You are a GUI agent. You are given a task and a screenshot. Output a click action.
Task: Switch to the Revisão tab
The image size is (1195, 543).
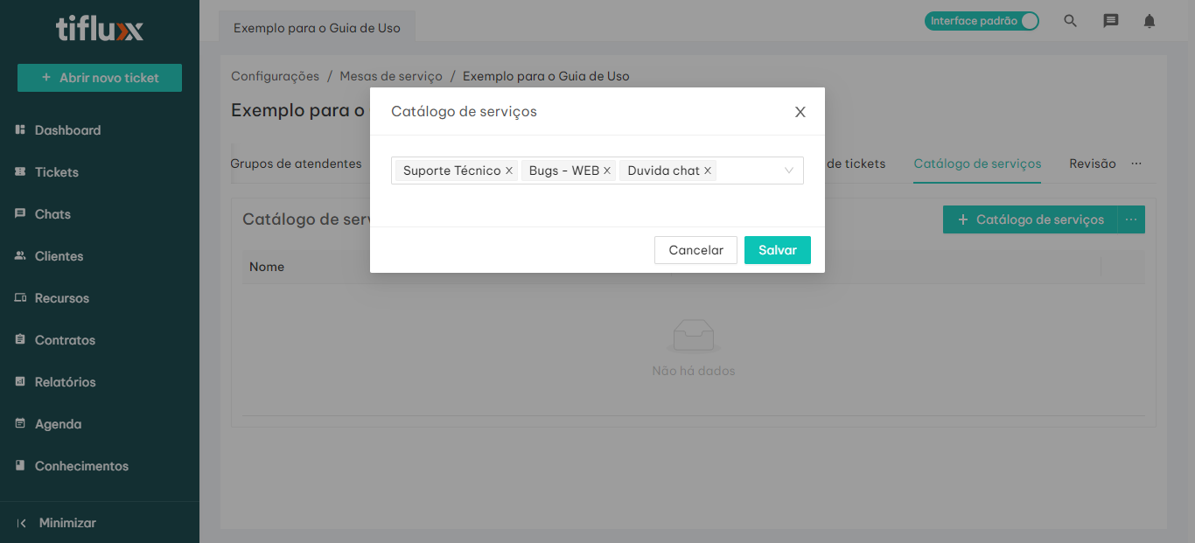tap(1092, 164)
